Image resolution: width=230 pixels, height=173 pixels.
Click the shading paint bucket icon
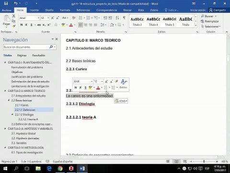pyautogui.click(x=112, y=25)
